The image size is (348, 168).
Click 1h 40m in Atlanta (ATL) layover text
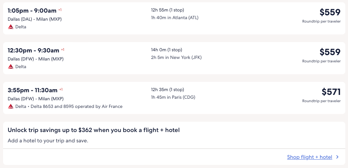pos(175,18)
